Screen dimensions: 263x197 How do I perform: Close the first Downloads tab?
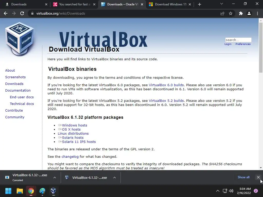pos(46,4)
